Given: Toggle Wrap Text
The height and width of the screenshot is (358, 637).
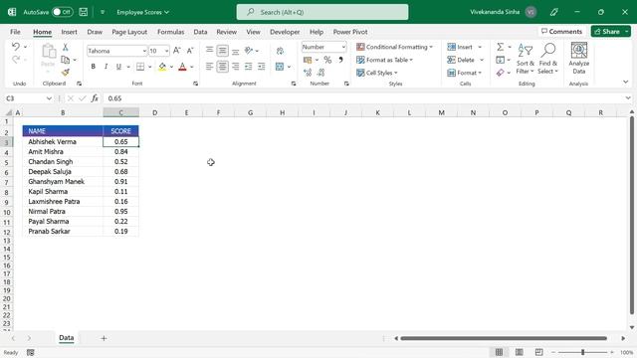Looking at the screenshot, I should click(280, 51).
